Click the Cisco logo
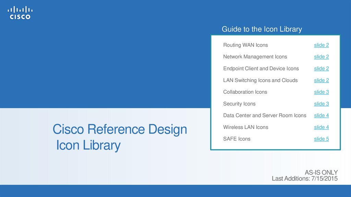Viewport: 351px width, 197px height. (x=20, y=13)
